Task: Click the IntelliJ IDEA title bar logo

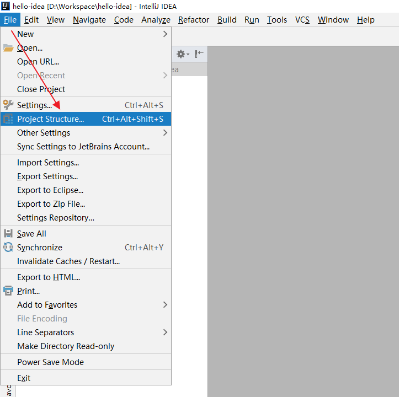Action: 6,6
